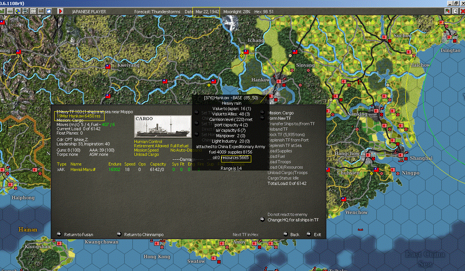Click the Endure column header

115,164
